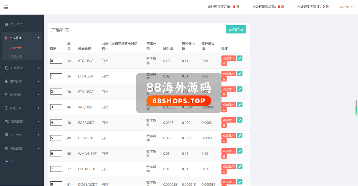
Task: Open the admin user dropdown
Action: coord(346,7)
